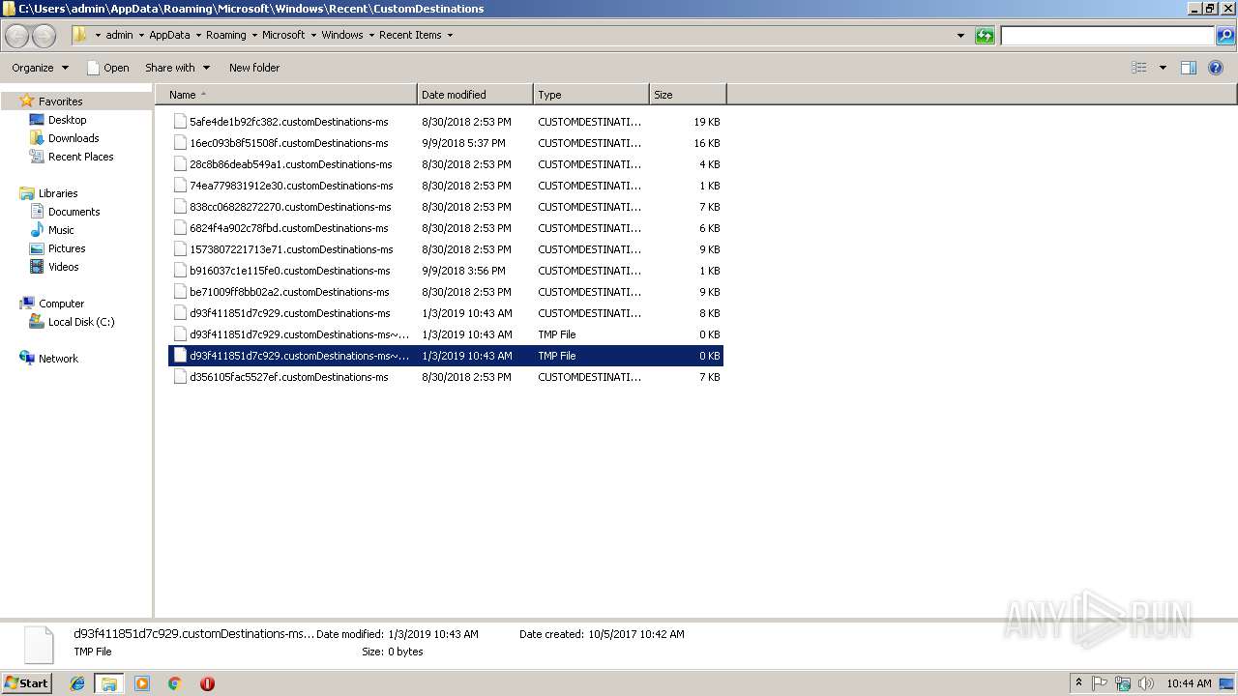1238x696 pixels.
Task: Open Google Chrome from taskbar
Action: pyautogui.click(x=174, y=683)
